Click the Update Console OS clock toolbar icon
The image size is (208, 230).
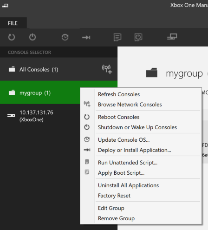[65, 37]
